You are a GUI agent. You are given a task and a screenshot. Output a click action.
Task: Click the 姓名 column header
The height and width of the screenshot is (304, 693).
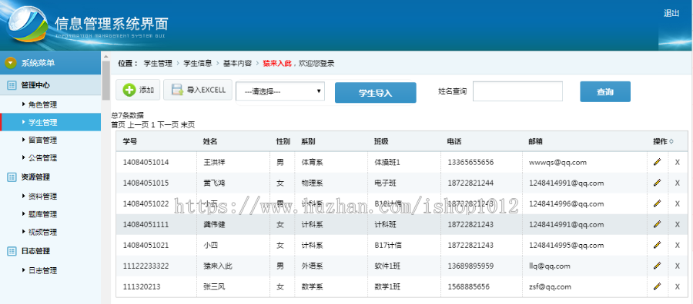coord(210,141)
